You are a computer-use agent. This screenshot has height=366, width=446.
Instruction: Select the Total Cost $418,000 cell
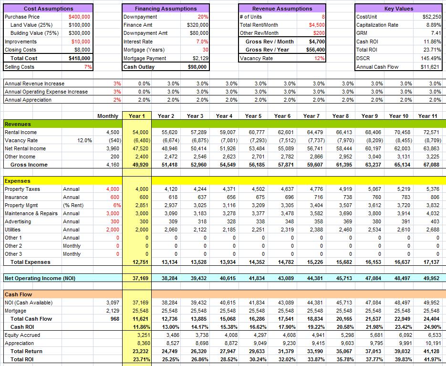(79, 58)
